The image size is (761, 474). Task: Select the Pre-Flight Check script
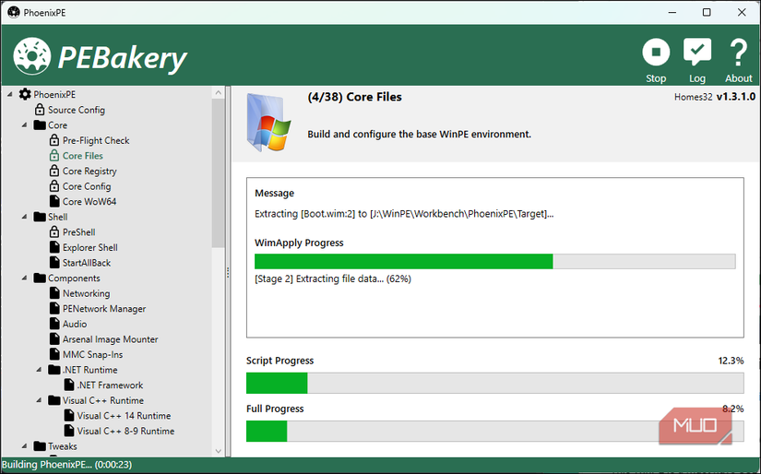pos(96,141)
